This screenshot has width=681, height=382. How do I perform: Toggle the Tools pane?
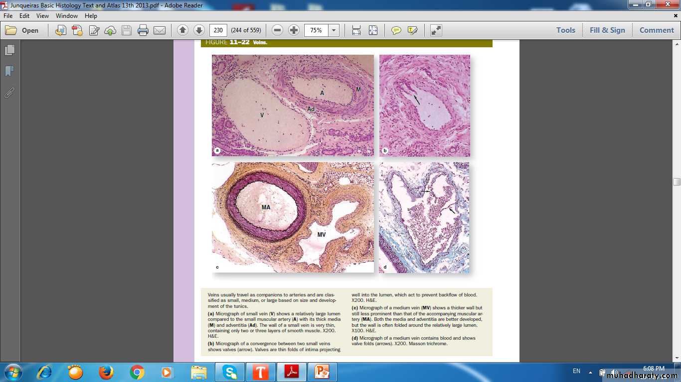[x=566, y=30]
